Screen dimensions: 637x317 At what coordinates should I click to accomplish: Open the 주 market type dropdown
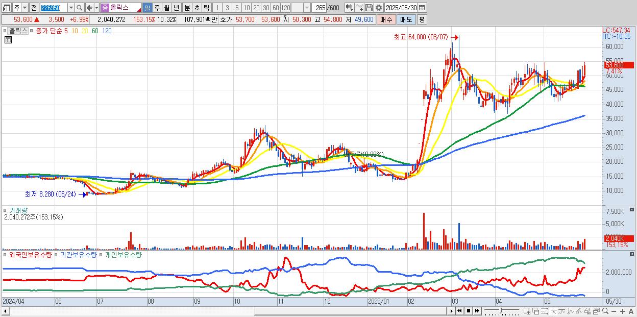tap(24, 8)
